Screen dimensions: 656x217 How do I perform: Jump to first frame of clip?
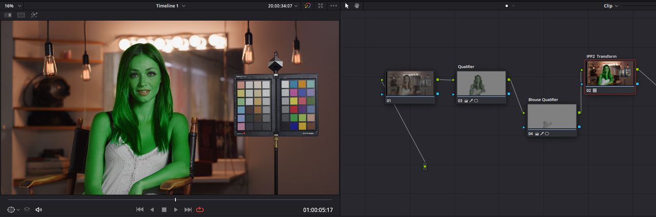coord(139,209)
